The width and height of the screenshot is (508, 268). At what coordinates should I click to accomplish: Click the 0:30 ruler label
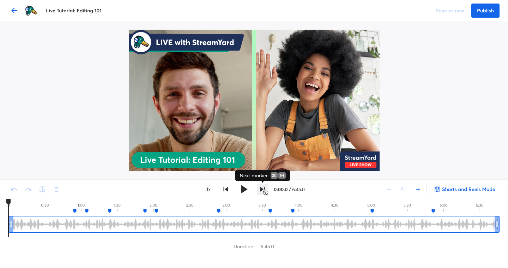click(45, 205)
